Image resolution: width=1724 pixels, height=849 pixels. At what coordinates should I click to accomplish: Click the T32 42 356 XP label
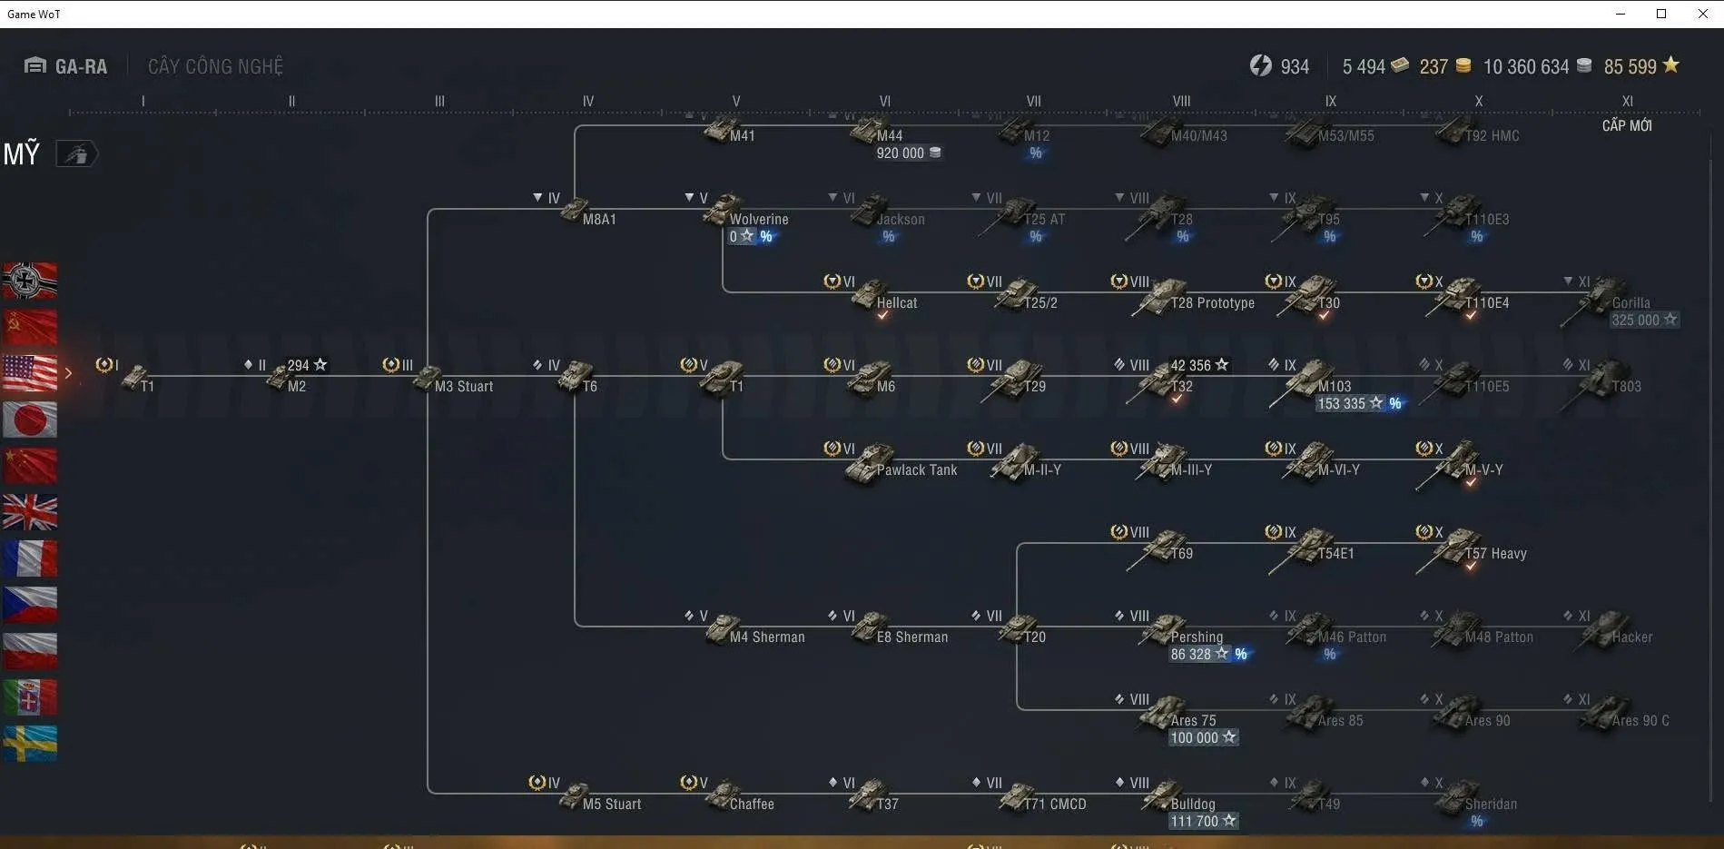pos(1199,365)
